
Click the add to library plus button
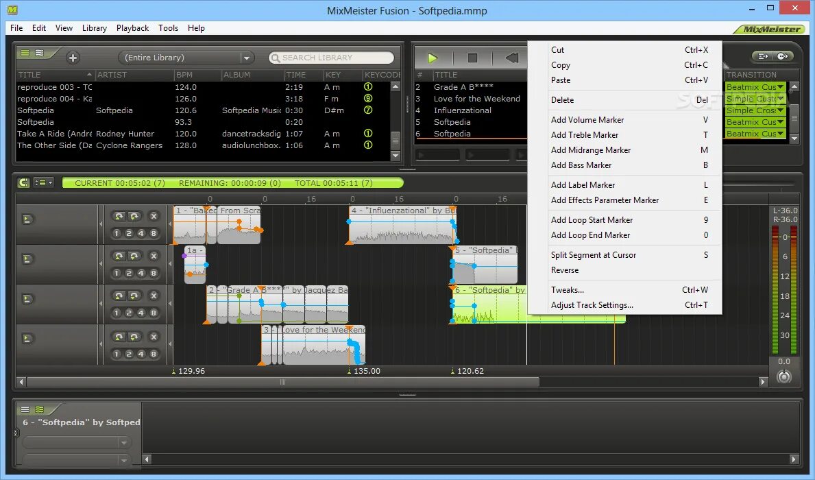(73, 58)
